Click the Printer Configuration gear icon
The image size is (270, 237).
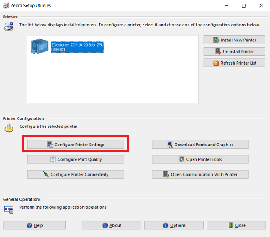coord(9,128)
